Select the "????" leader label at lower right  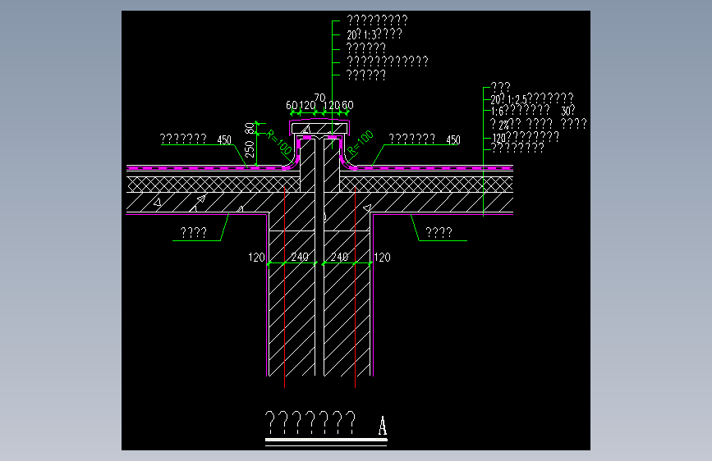pyautogui.click(x=439, y=233)
